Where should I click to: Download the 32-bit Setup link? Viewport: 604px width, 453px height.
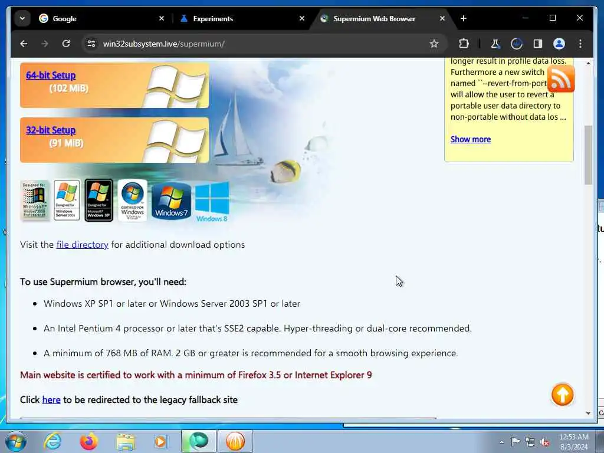(51, 130)
